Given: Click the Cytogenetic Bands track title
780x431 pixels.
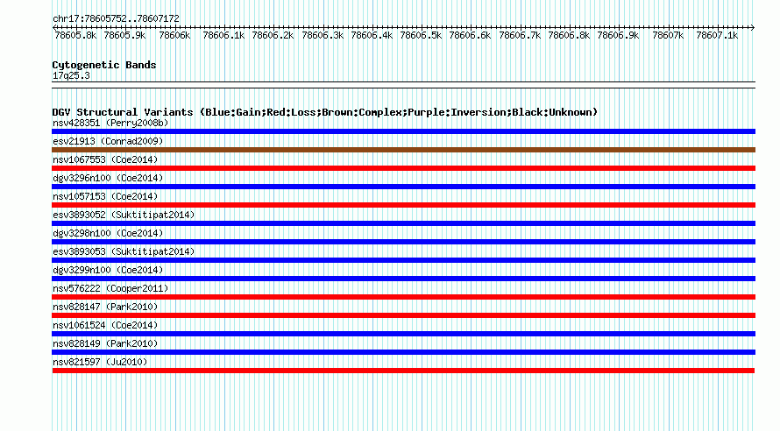Looking at the screenshot, I should [x=104, y=65].
